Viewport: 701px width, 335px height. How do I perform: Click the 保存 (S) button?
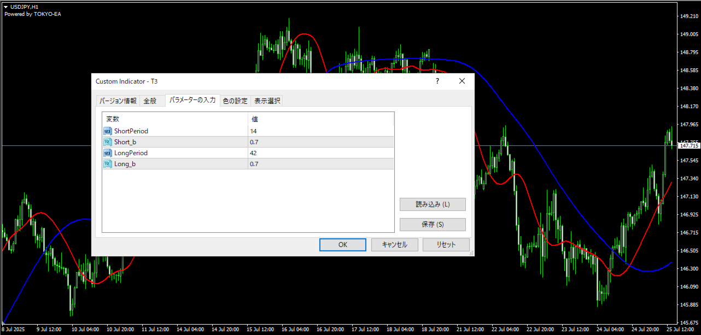coord(433,225)
